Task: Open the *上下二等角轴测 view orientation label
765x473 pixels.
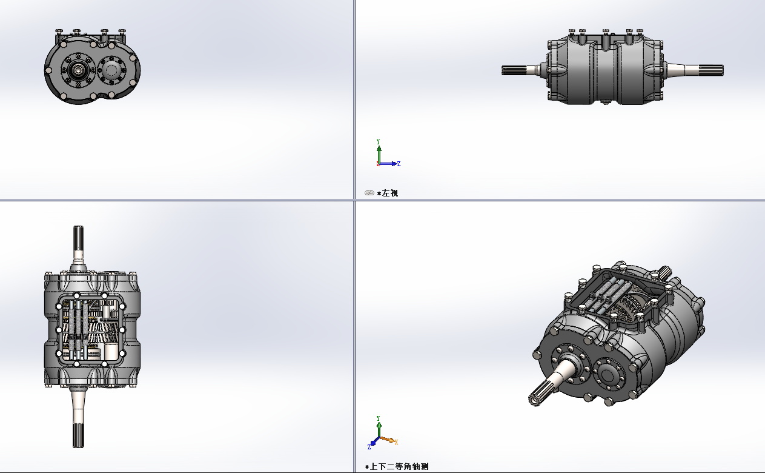Action: [x=397, y=466]
